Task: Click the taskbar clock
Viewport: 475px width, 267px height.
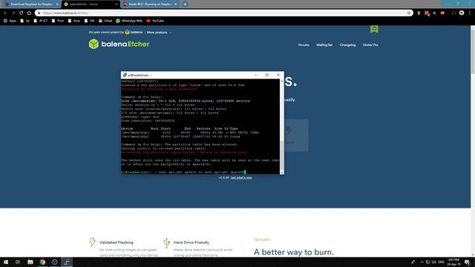Action: 453,262
